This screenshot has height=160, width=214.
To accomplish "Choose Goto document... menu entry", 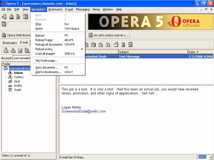I will click(x=58, y=67).
